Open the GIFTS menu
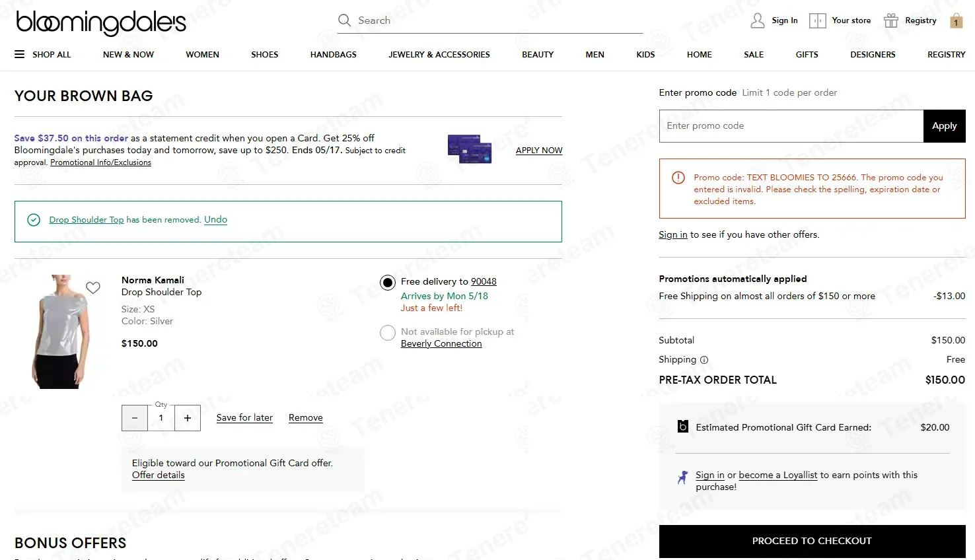 click(x=807, y=54)
